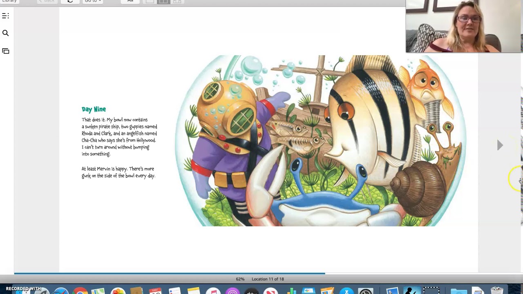The image size is (523, 294).
Task: Open the flashcards icon in the sidebar
Action: [5, 51]
